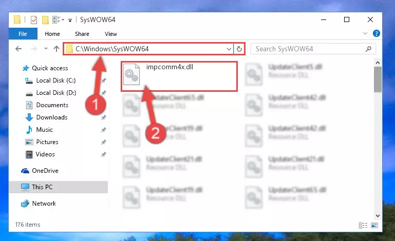Close the SysWOW64 window
395x241 pixels.
[x=370, y=19]
